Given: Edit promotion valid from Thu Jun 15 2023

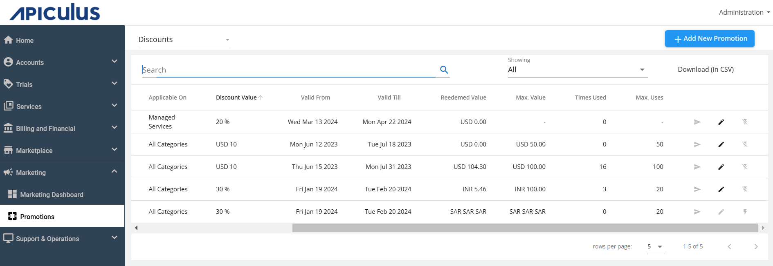Looking at the screenshot, I should tap(721, 167).
